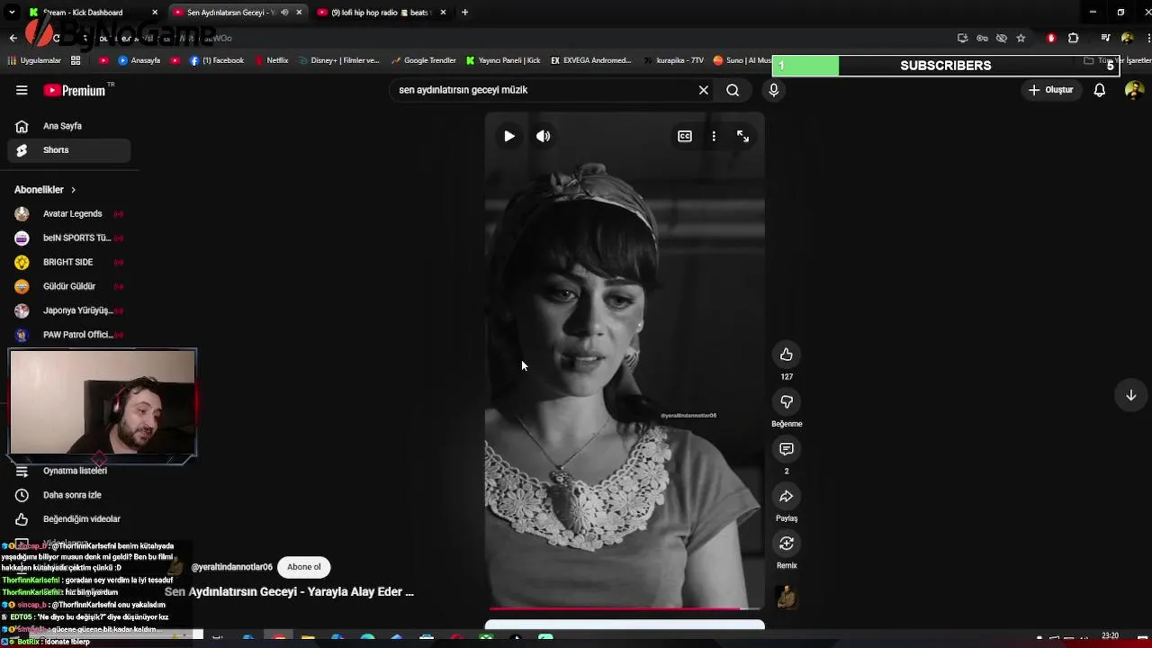Toggle closed captions on the Short
This screenshot has width=1152, height=648.
[x=685, y=136]
